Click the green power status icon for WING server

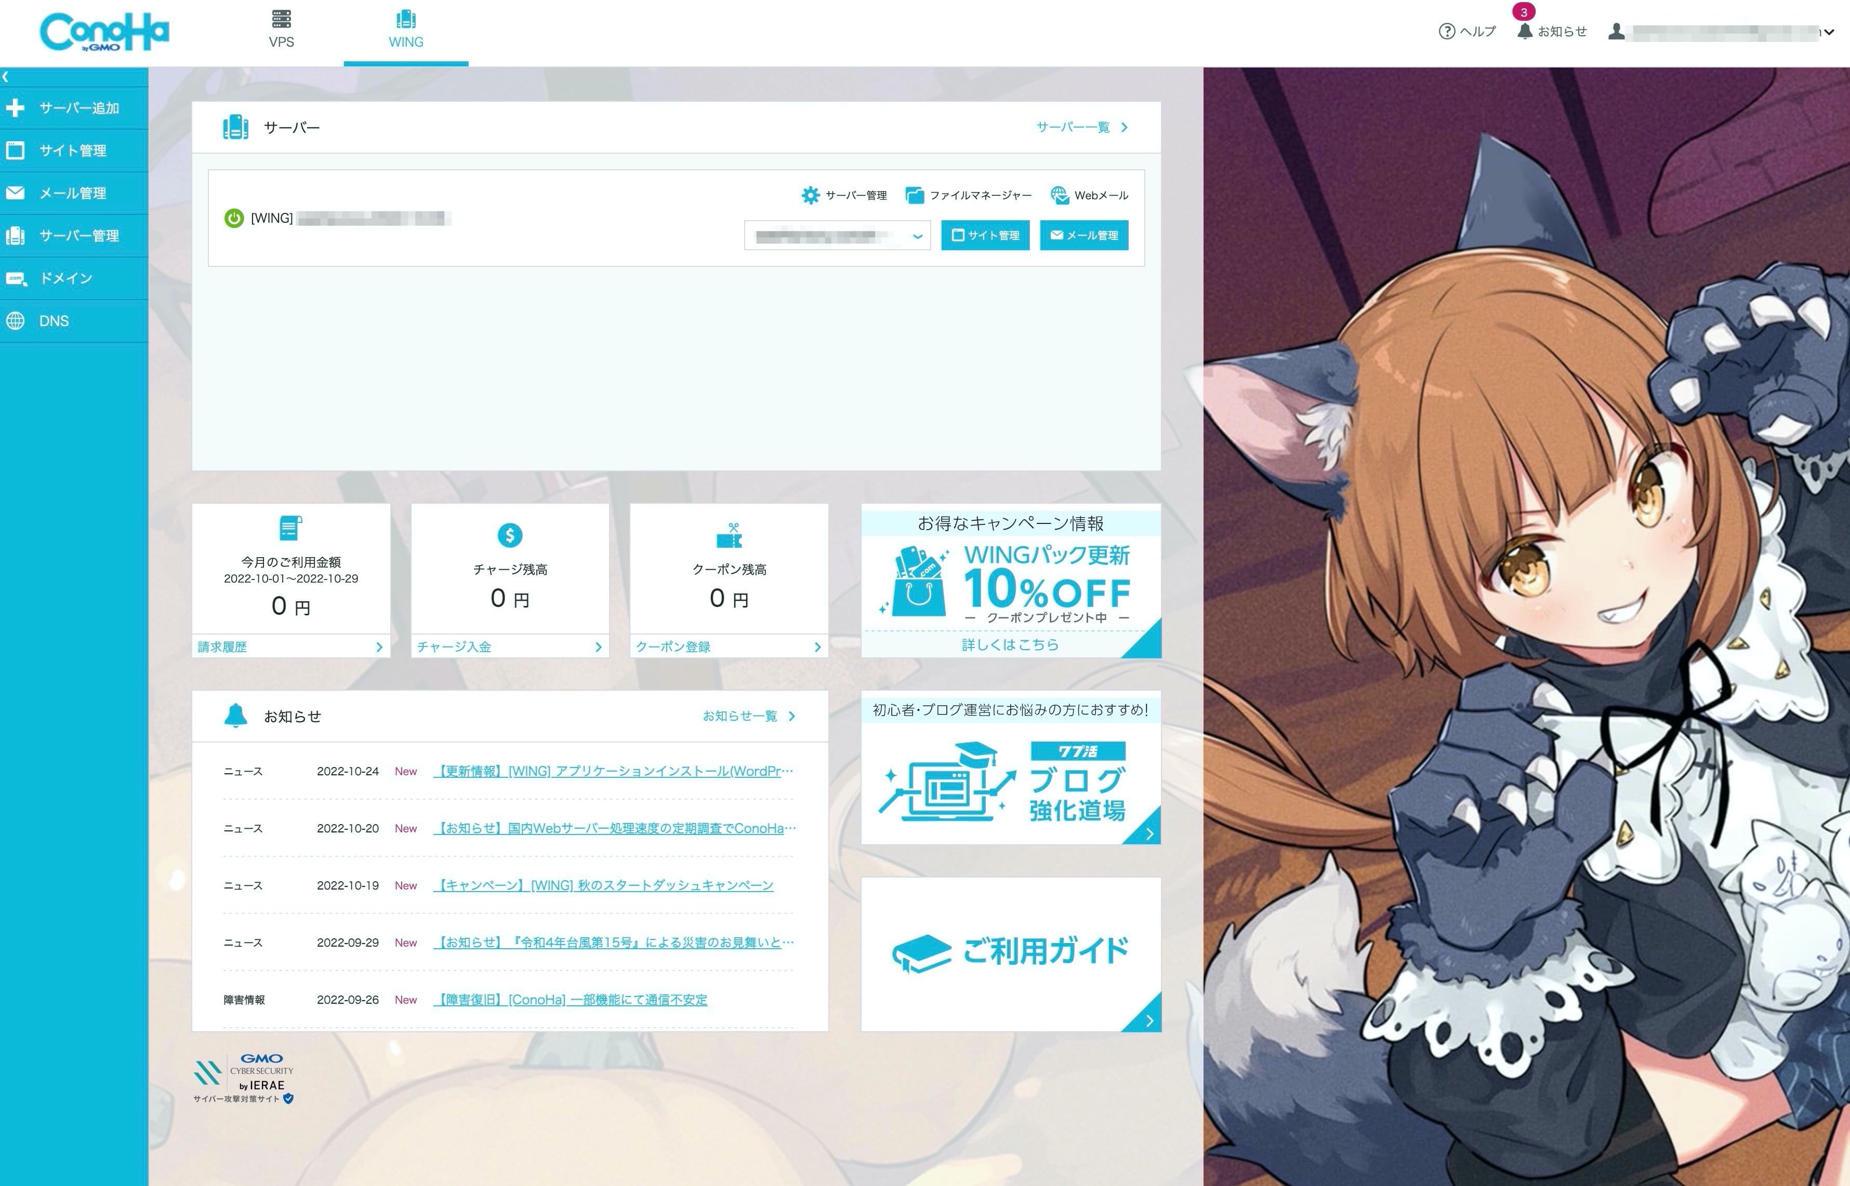click(x=233, y=218)
